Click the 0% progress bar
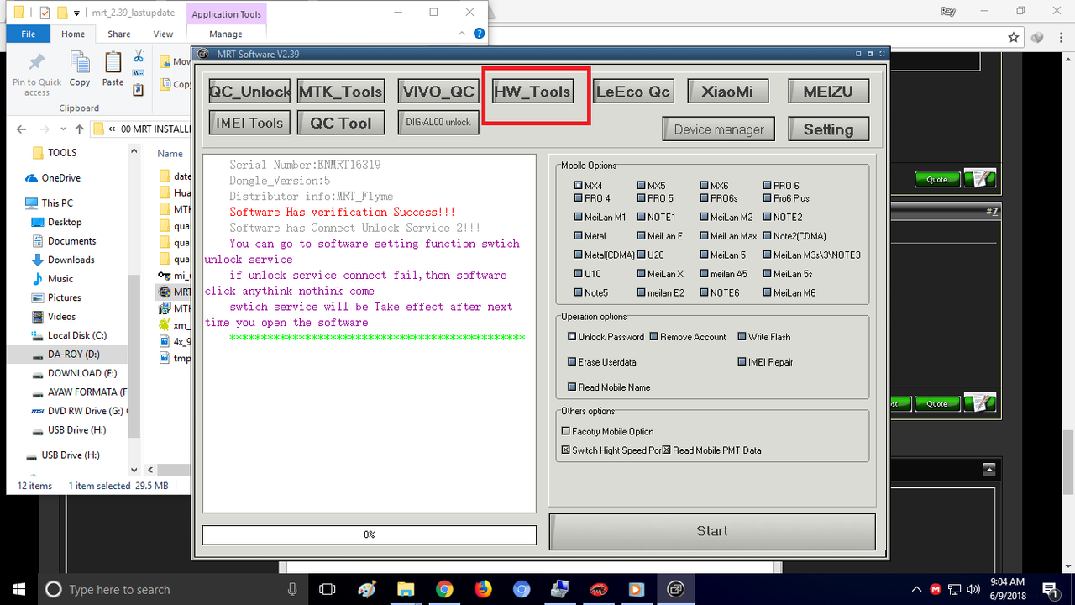Viewport: 1075px width, 605px height. click(369, 534)
